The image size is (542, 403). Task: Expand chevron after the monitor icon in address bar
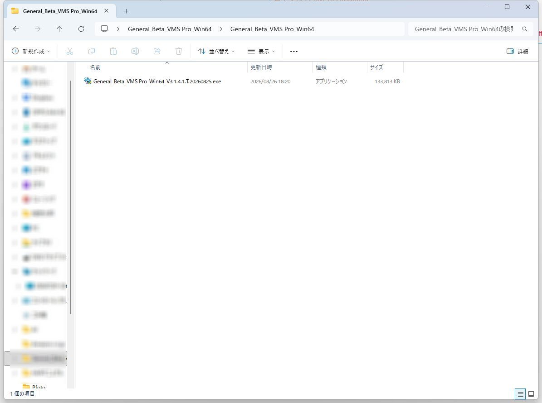tap(118, 29)
